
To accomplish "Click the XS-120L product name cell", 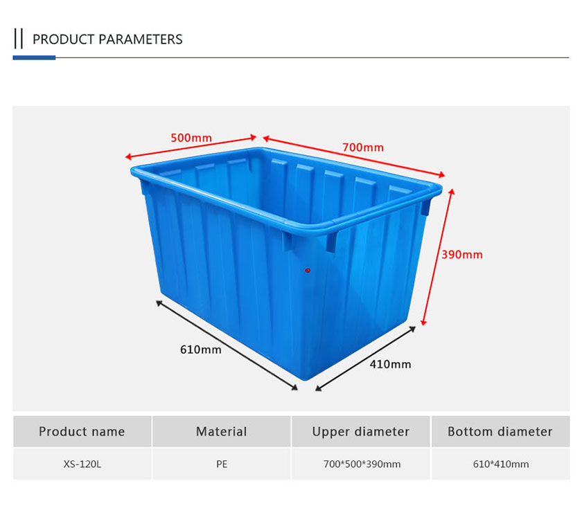I will pyautogui.click(x=82, y=464).
